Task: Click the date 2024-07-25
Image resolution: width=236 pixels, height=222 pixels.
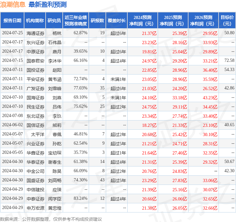Action: click(12, 33)
